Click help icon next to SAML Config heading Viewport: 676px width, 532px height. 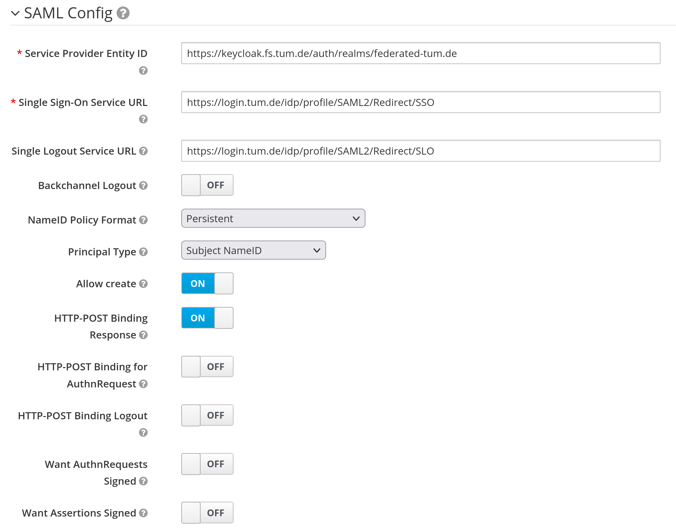tap(123, 13)
